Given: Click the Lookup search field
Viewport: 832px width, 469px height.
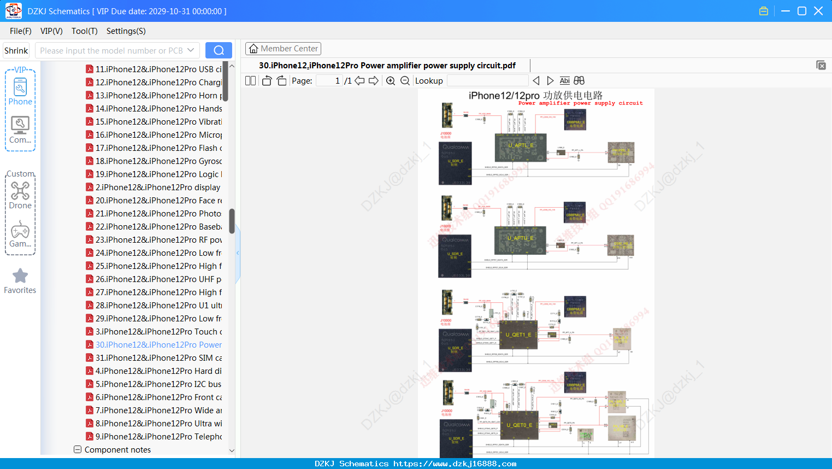Looking at the screenshot, I should (x=487, y=81).
